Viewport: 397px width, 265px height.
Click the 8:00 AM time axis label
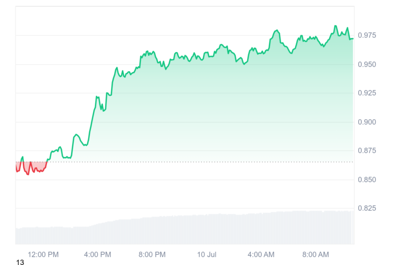(x=315, y=254)
